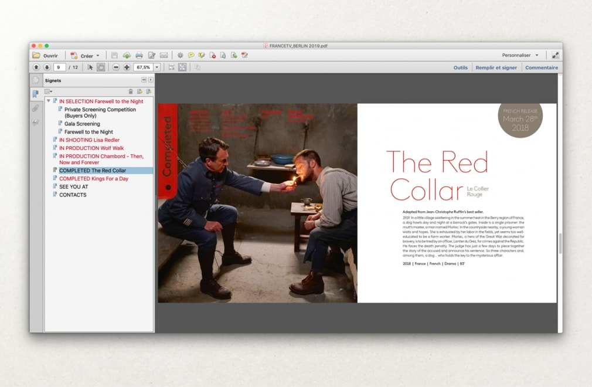
Task: Click the Ouvrir button
Action: coord(46,55)
